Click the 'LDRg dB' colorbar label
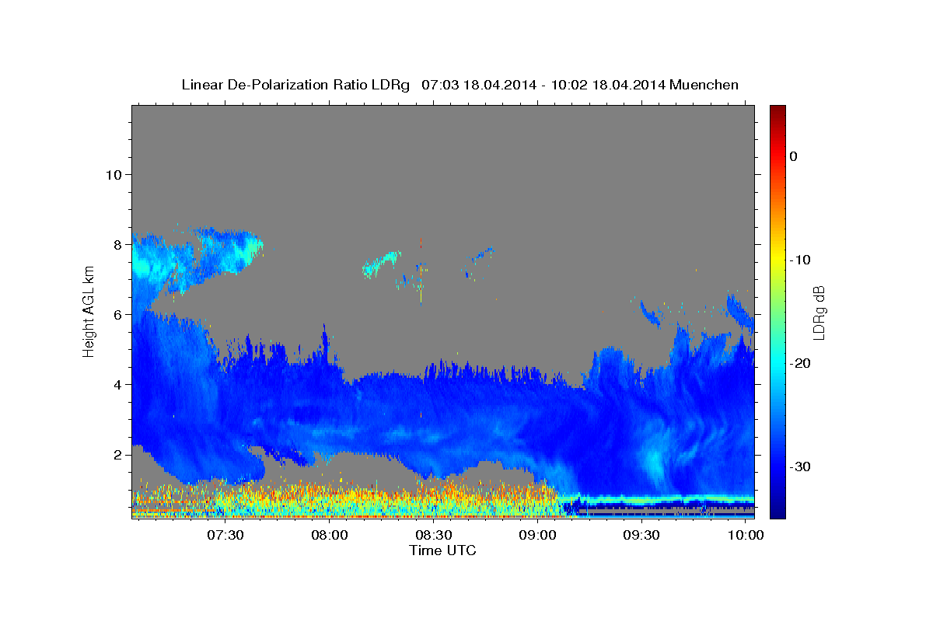Image resolution: width=933 pixels, height=622 pixels. (819, 313)
